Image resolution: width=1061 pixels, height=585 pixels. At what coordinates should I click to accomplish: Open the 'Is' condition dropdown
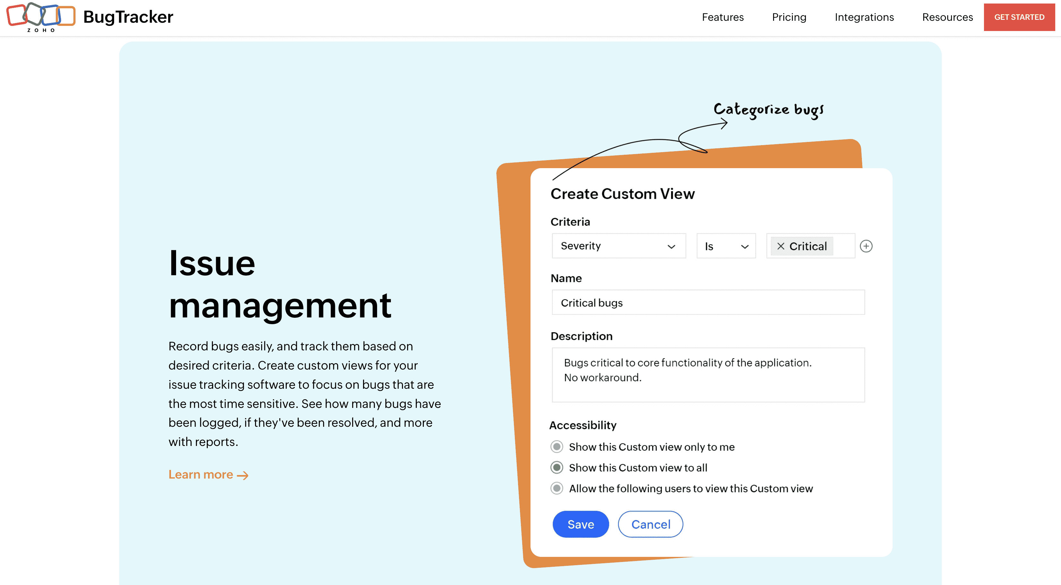coord(725,246)
